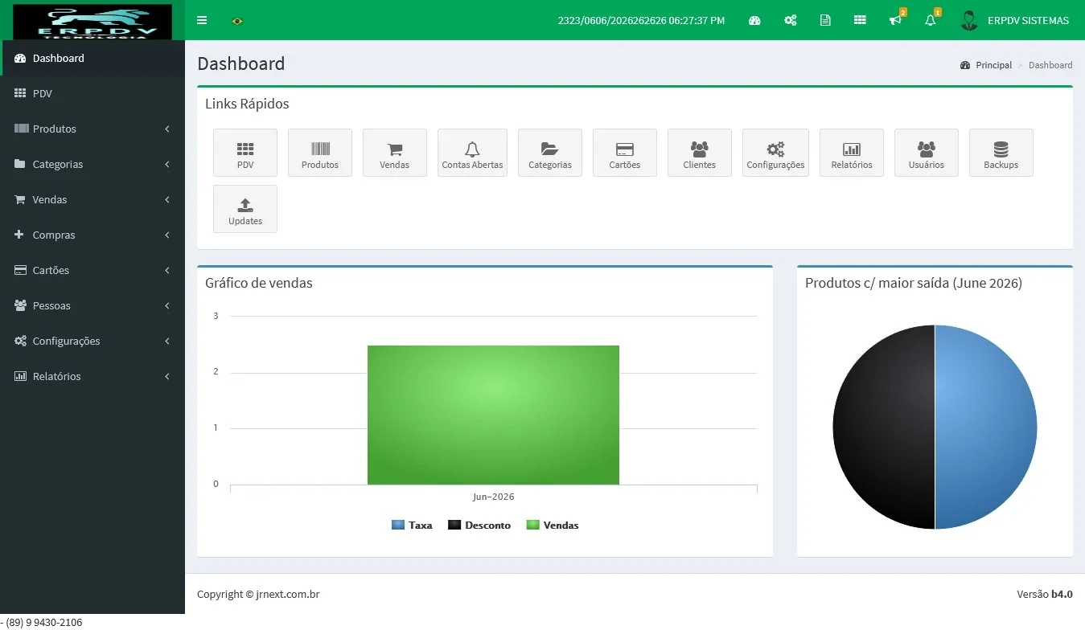The image size is (1085, 630).
Task: Select Dashboard in the sidebar
Action: (92, 58)
